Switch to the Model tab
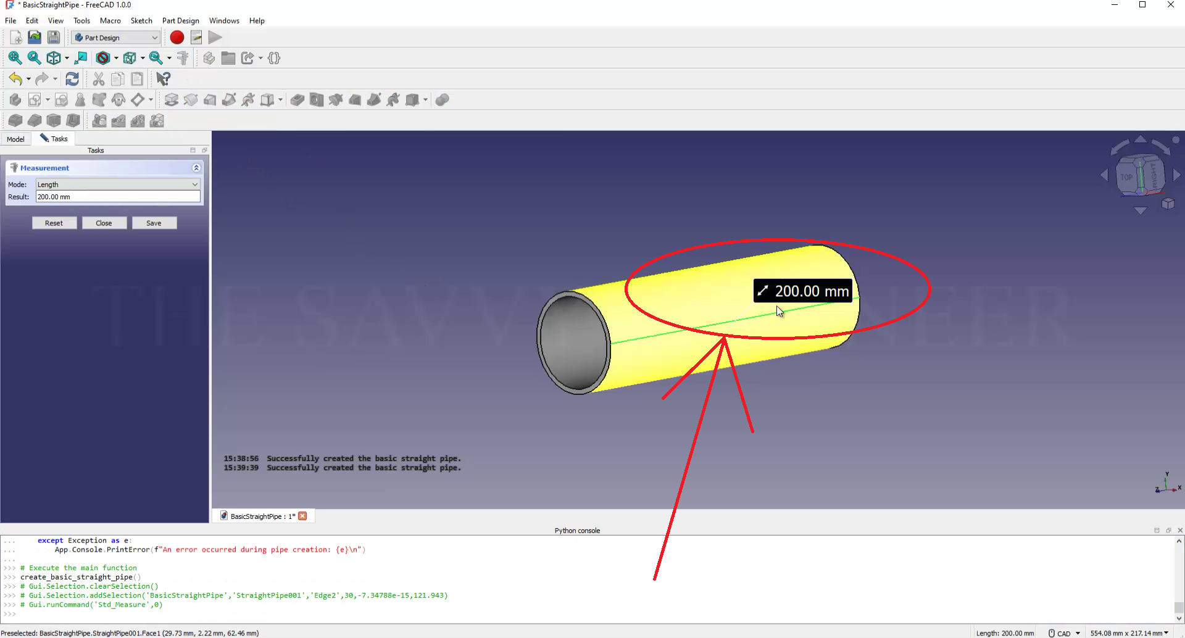The width and height of the screenshot is (1185, 638). [x=16, y=139]
